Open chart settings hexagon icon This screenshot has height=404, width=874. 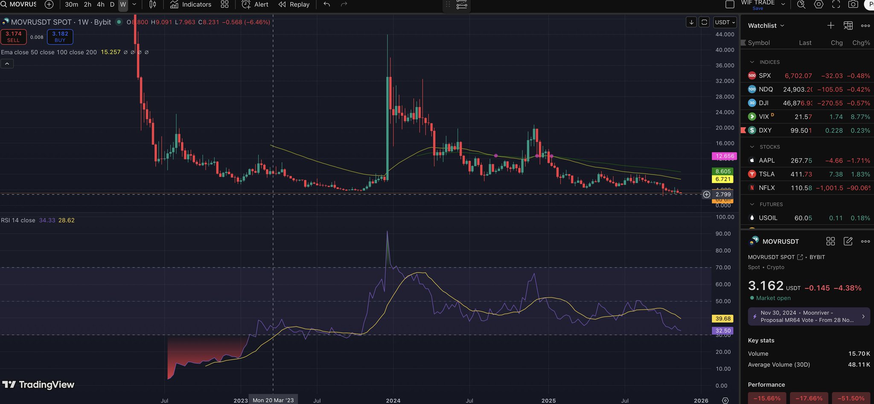819,4
